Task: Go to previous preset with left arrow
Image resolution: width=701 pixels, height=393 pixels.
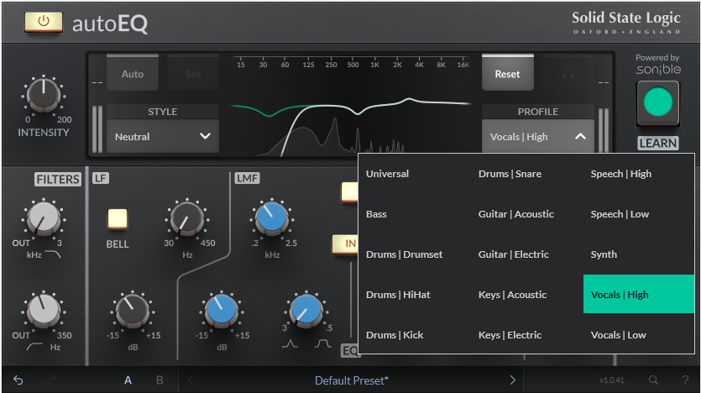Action: click(x=190, y=380)
